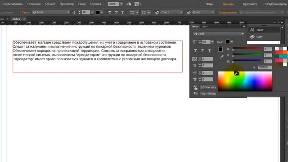Switch to Просмотр mode at top right
288x162 pixels.
coord(250,4)
